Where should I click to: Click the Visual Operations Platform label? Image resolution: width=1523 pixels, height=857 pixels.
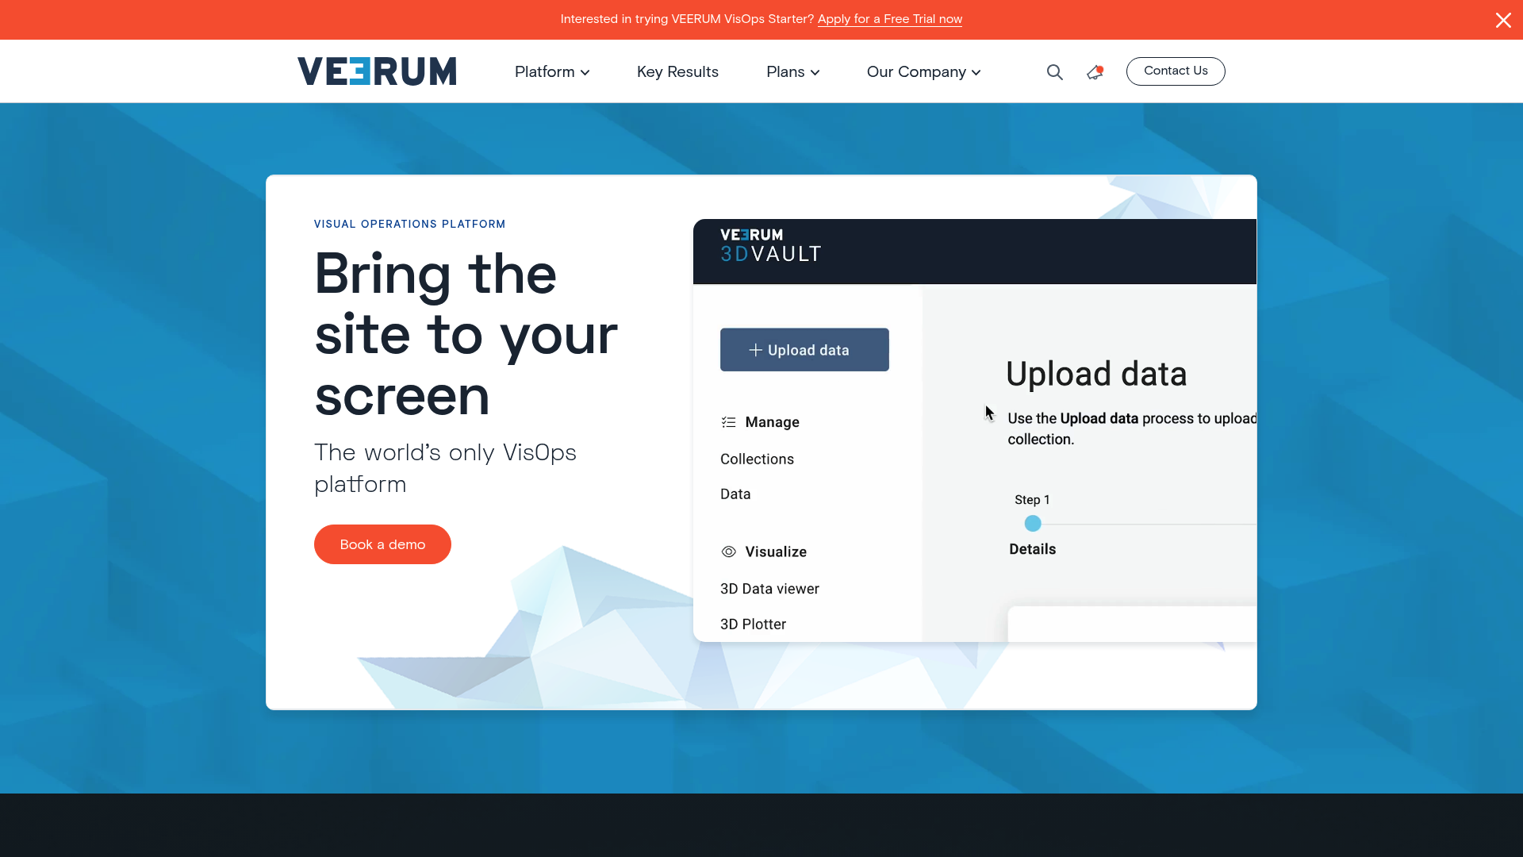pyautogui.click(x=409, y=225)
